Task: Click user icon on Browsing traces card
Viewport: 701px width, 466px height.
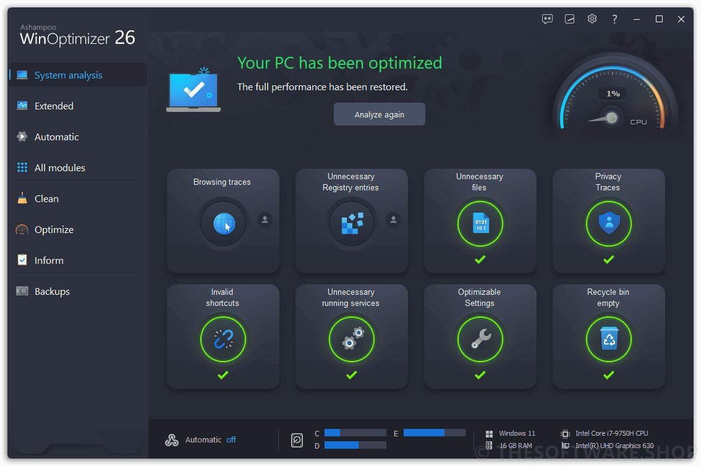Action: (x=265, y=219)
